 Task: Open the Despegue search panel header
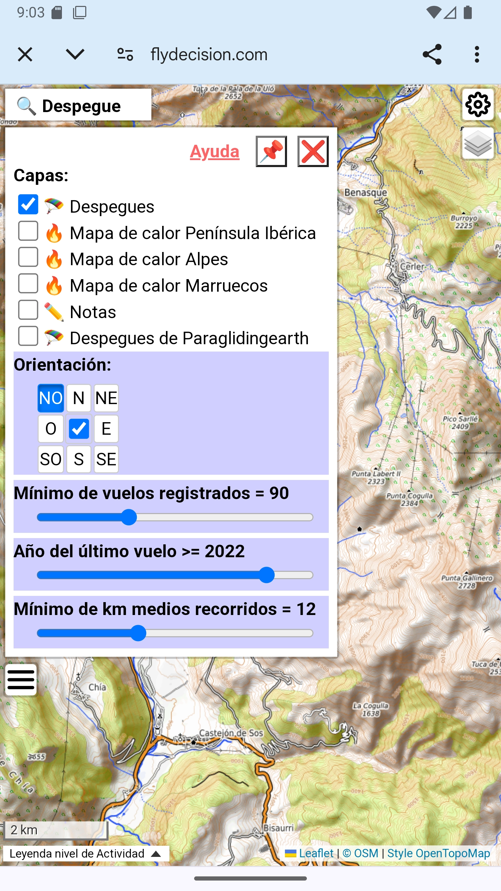pyautogui.click(x=78, y=105)
